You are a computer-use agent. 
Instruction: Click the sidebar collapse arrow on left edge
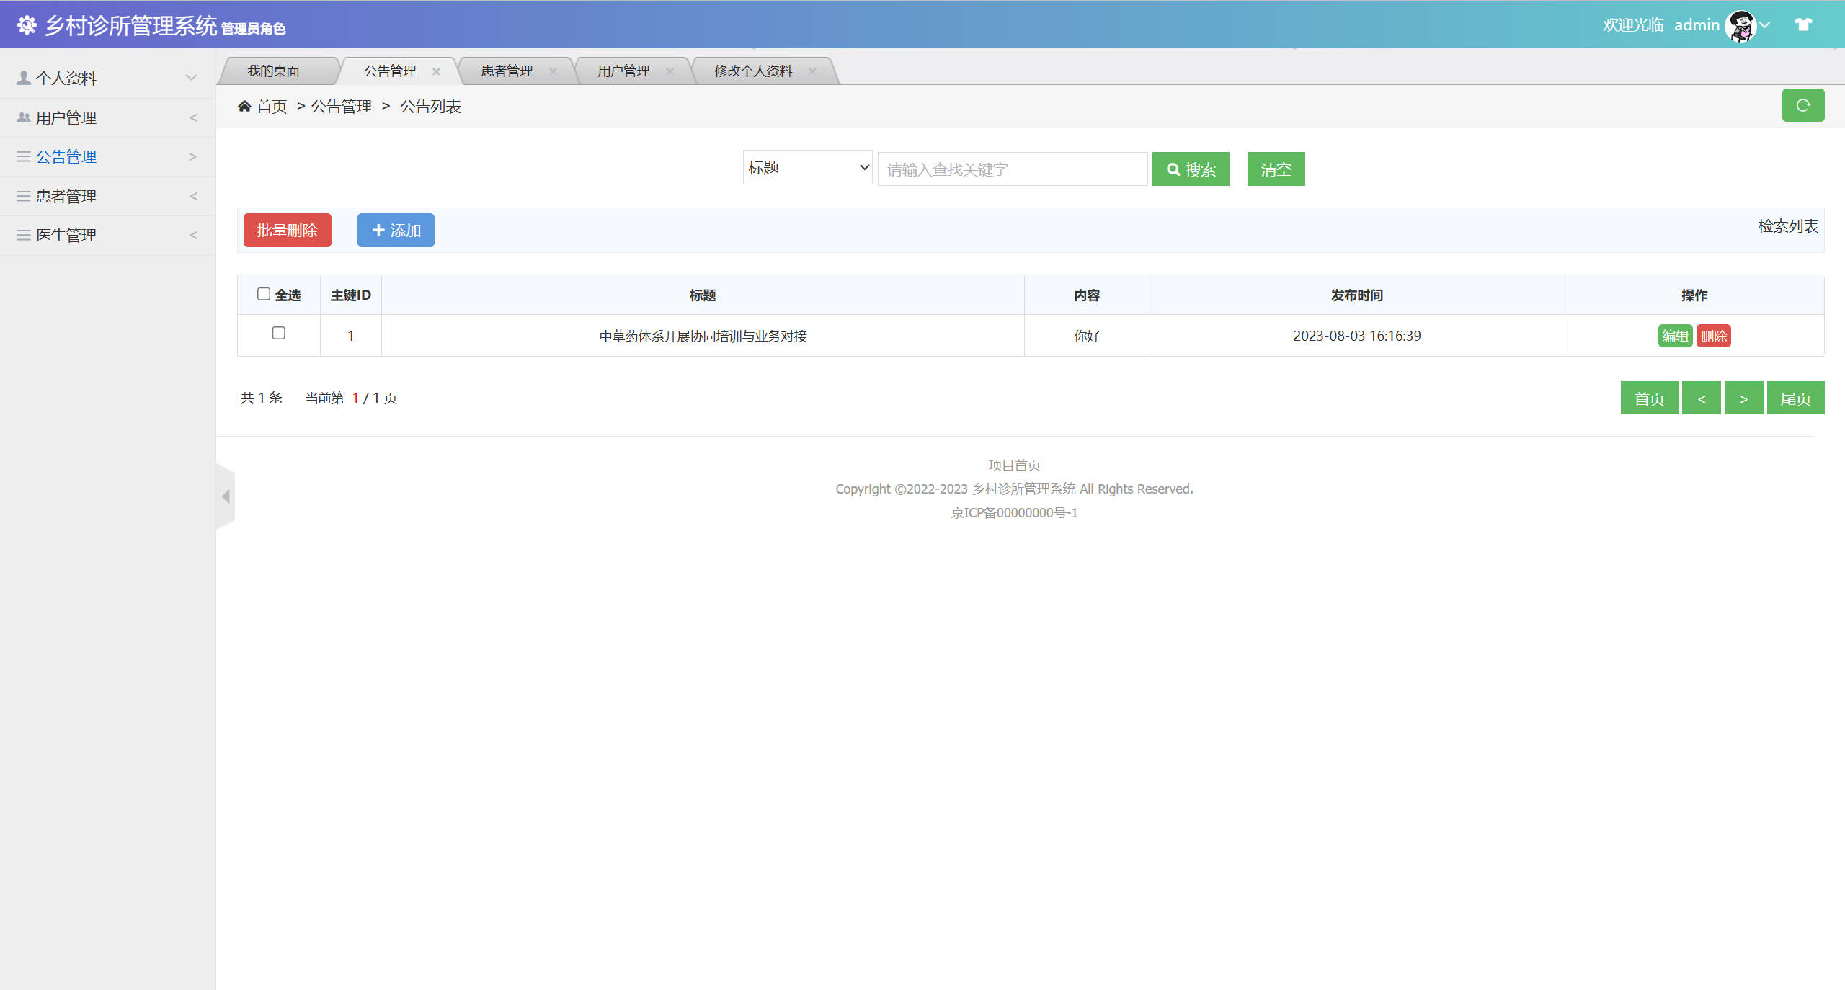coord(225,496)
